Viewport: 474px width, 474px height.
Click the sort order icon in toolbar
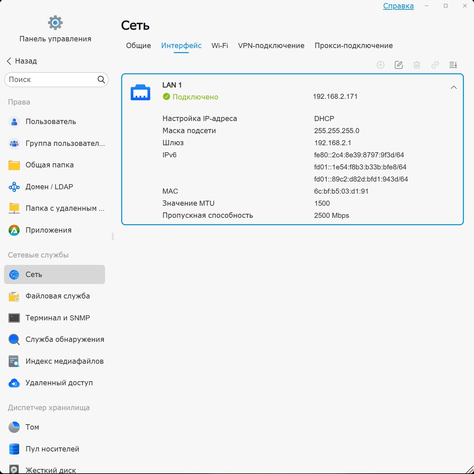tap(453, 65)
